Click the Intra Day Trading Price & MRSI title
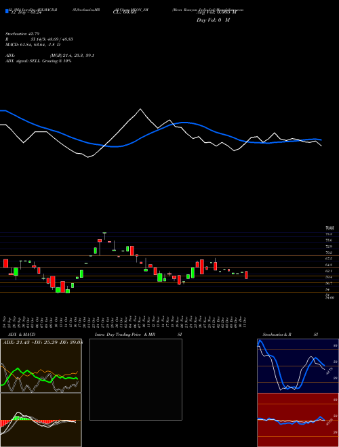Viewport: 339px width, 447px height. coord(138,335)
